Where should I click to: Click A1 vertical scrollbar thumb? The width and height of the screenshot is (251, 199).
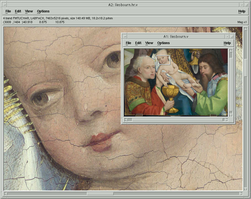(x=231, y=84)
